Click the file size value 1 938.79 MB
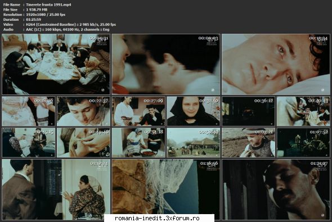This screenshot has width=332, height=222. point(37,10)
